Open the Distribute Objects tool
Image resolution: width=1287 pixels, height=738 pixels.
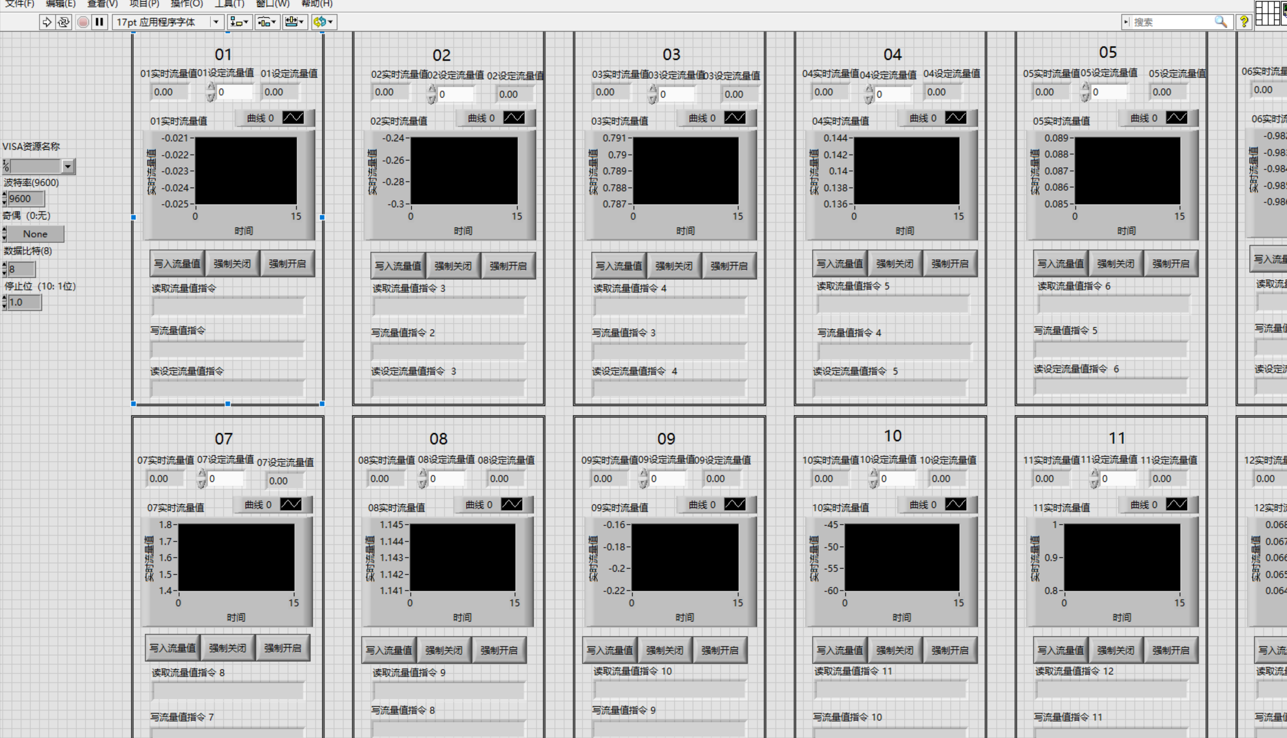coord(266,22)
